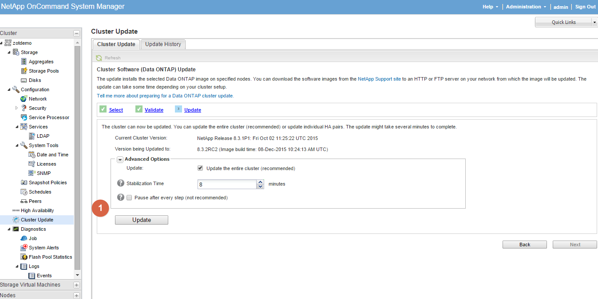Collapse the Storage tree node
This screenshot has height=299, width=598.
pos(9,52)
